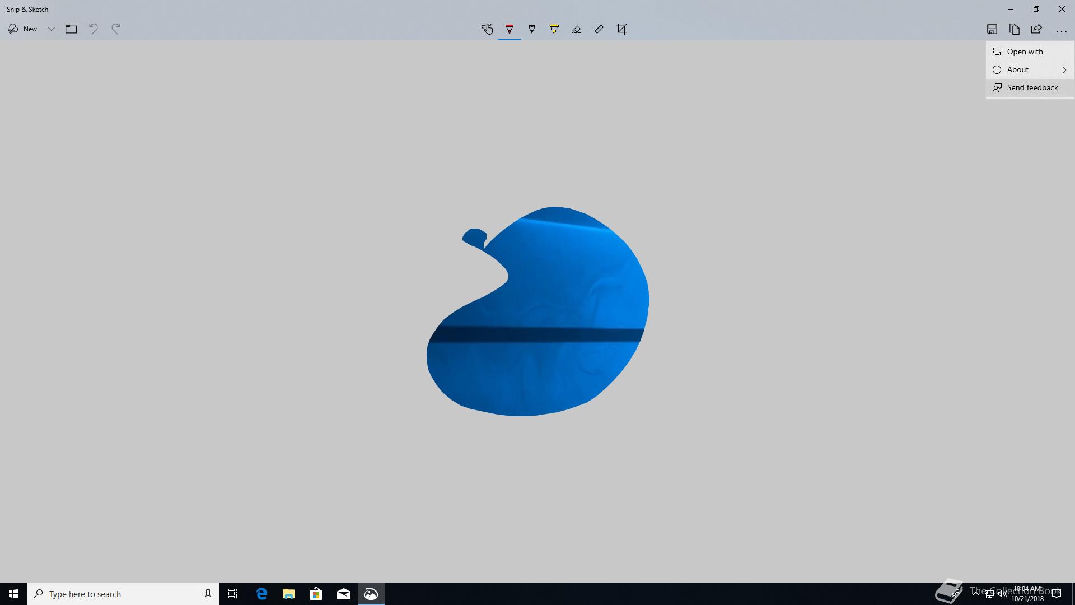The height and width of the screenshot is (605, 1075).
Task: Open the Ruler tool
Action: click(x=599, y=29)
